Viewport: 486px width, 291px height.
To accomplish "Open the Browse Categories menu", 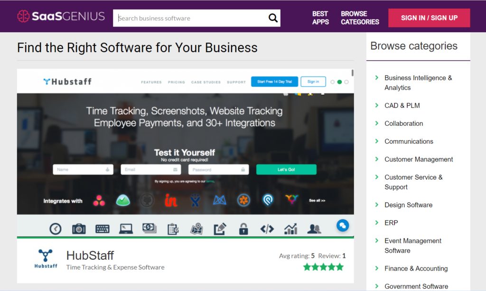I will click(x=360, y=18).
